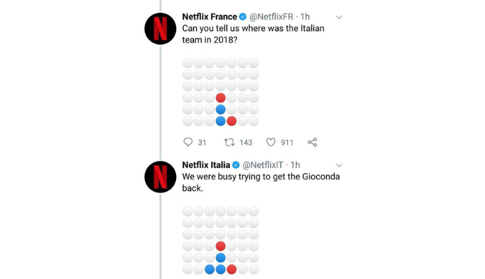Screen dimensions: 485x279
Task: Click the 143 retweets count
Action: click(246, 142)
